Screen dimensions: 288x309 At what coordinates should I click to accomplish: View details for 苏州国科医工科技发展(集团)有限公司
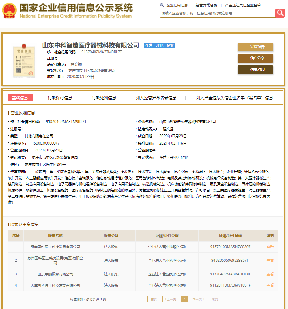[x=270, y=261]
